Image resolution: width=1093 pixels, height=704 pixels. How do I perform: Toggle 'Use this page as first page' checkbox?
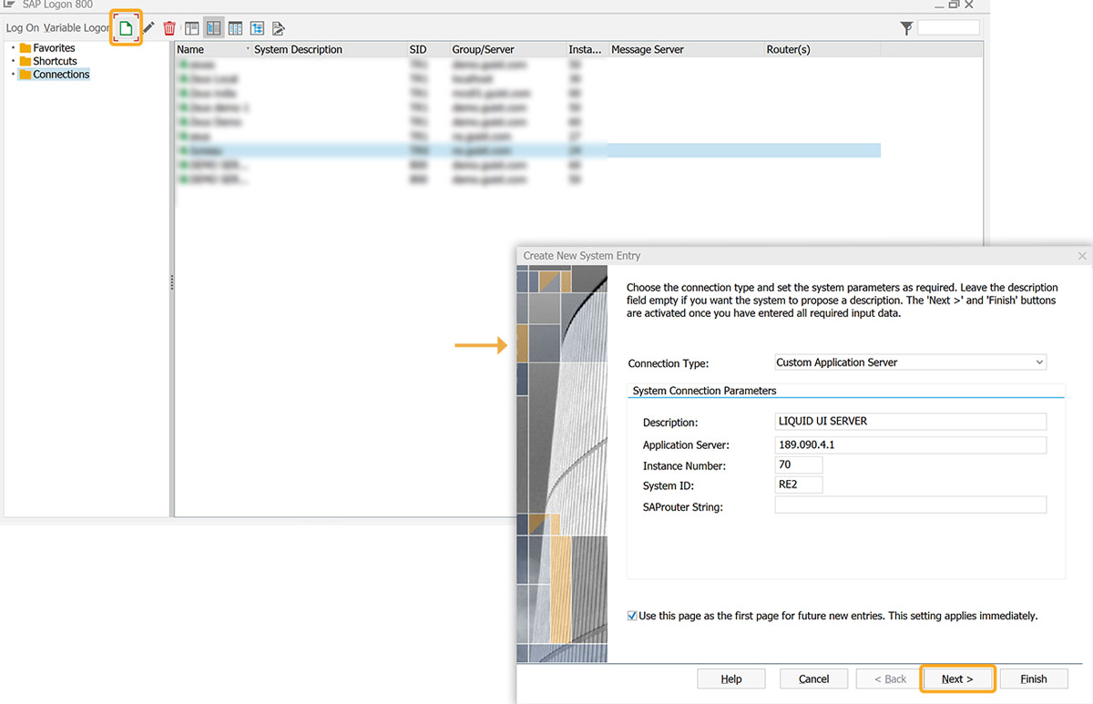pyautogui.click(x=633, y=616)
